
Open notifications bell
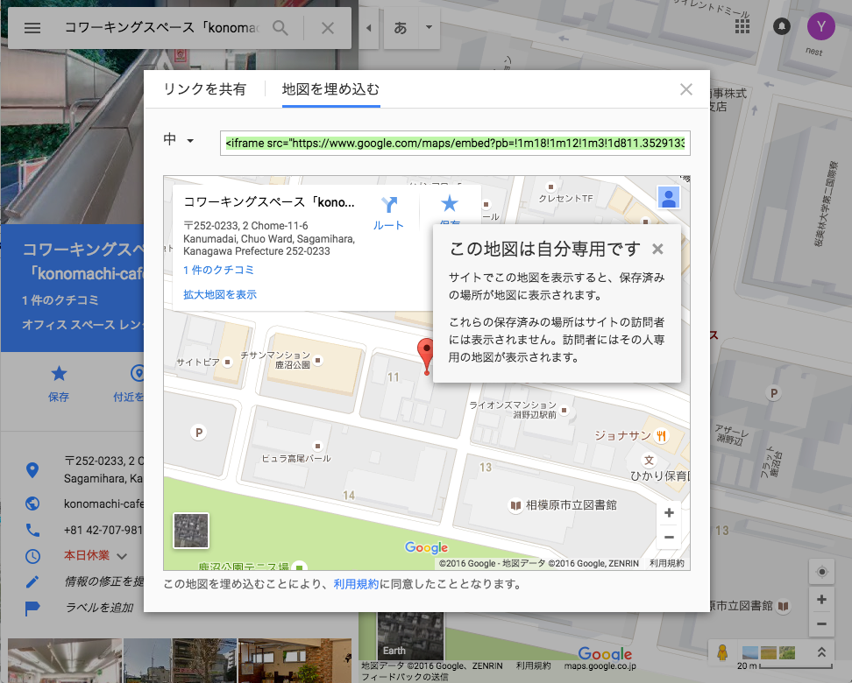(781, 26)
